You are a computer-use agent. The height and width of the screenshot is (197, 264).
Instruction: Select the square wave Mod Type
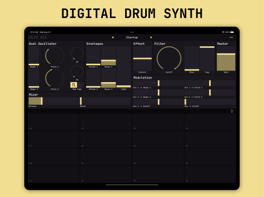(73, 85)
